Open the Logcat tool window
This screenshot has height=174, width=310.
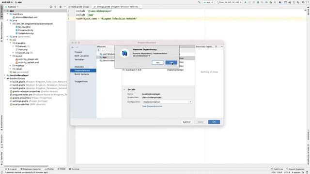[x=12, y=169]
